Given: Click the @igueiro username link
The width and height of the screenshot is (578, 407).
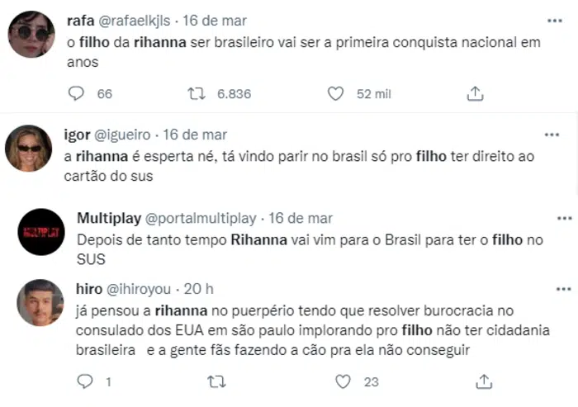Looking at the screenshot, I should point(126,135).
